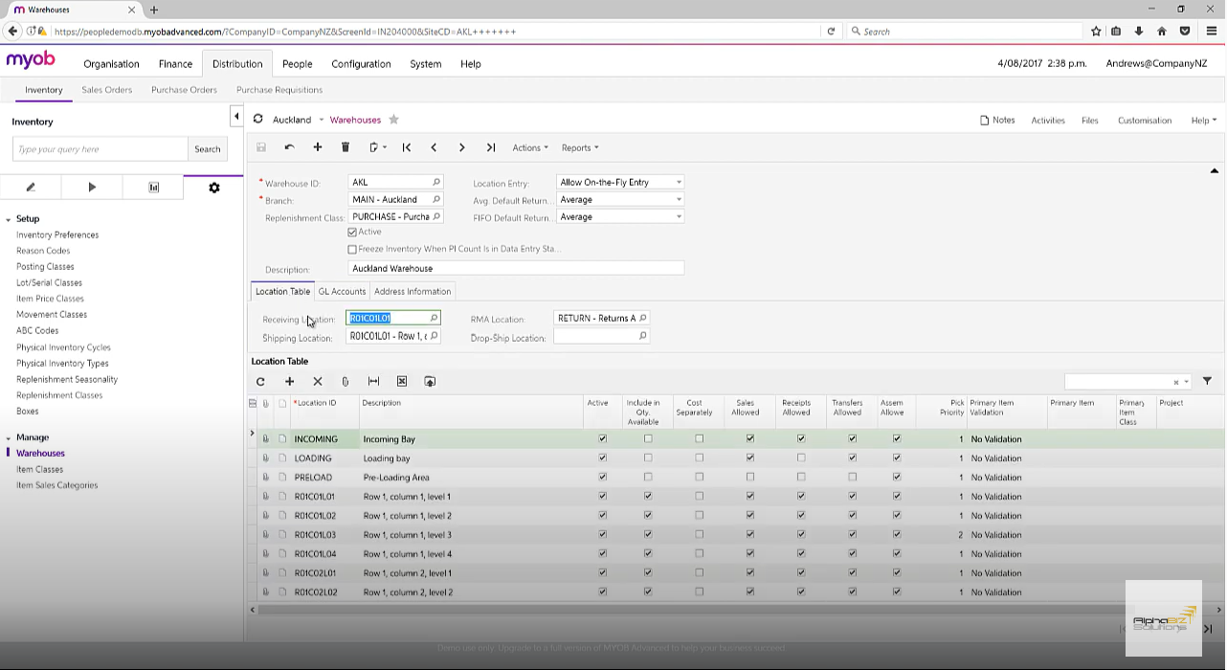
Task: Click the attach file paperclip icon
Action: tap(345, 381)
